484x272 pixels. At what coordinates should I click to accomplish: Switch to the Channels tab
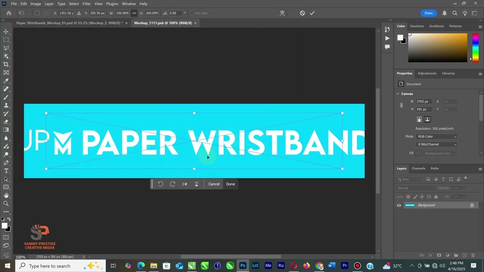(x=418, y=168)
